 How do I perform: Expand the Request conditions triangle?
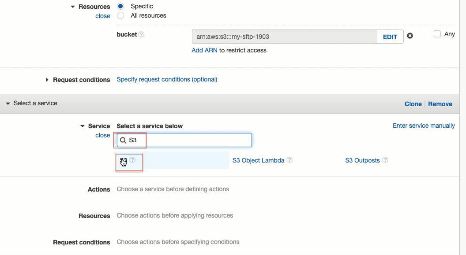[x=47, y=80]
